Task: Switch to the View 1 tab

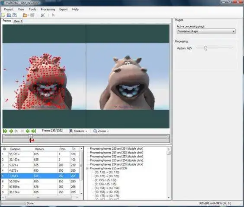Action: (18, 21)
